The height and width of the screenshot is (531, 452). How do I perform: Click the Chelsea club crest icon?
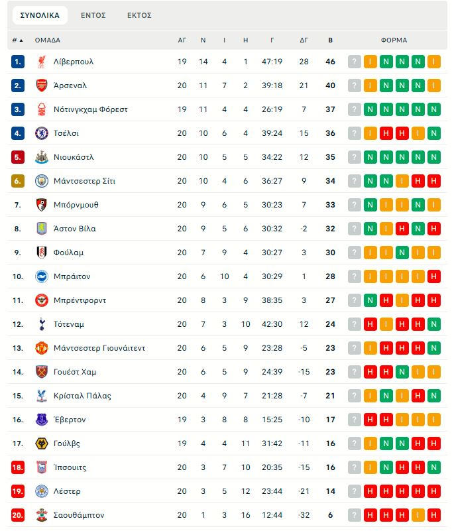(x=42, y=133)
